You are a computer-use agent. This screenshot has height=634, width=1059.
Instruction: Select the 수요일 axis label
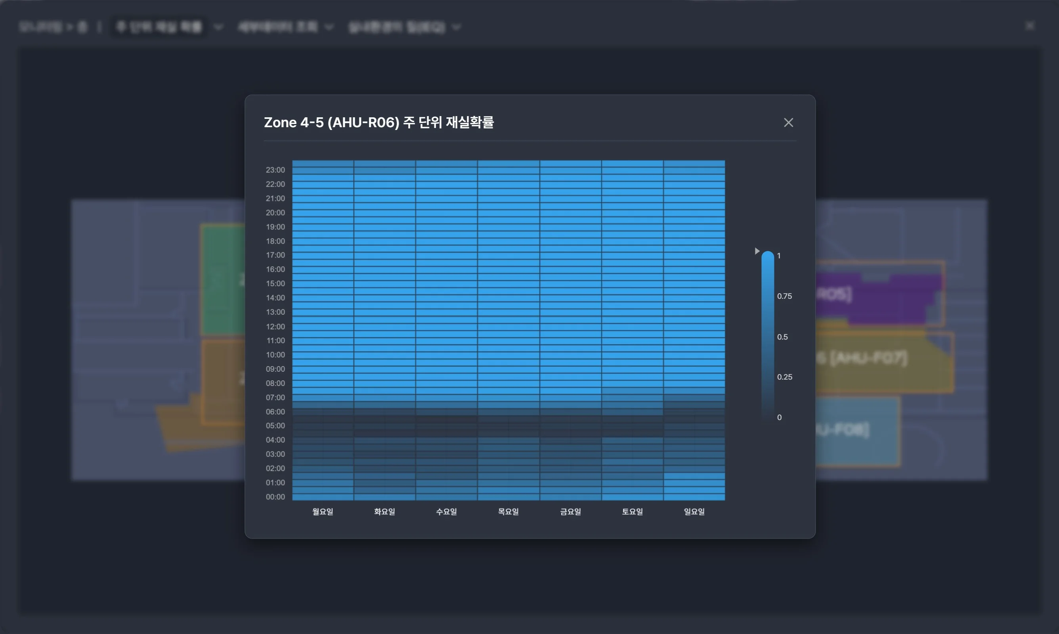[x=446, y=512]
